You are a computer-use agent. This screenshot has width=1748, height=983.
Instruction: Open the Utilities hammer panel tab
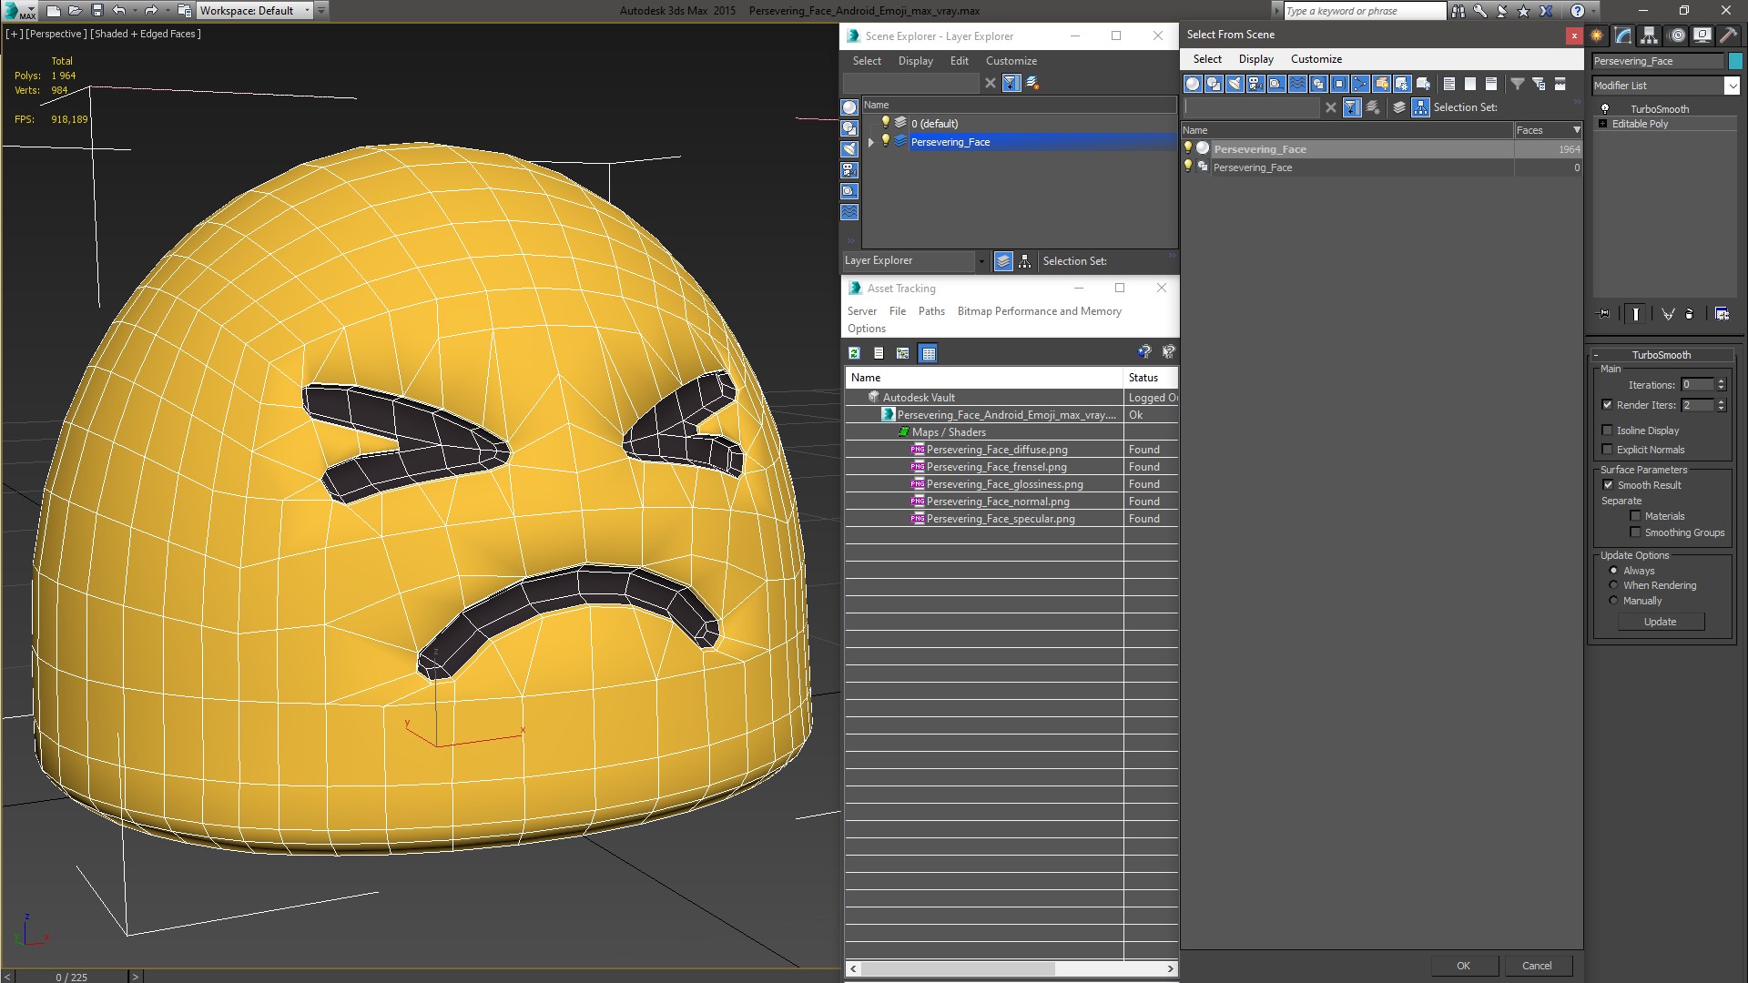click(x=1728, y=35)
